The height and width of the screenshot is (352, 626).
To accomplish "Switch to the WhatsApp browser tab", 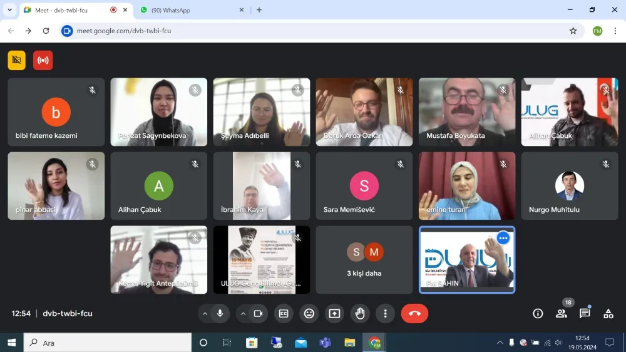I will pyautogui.click(x=188, y=10).
